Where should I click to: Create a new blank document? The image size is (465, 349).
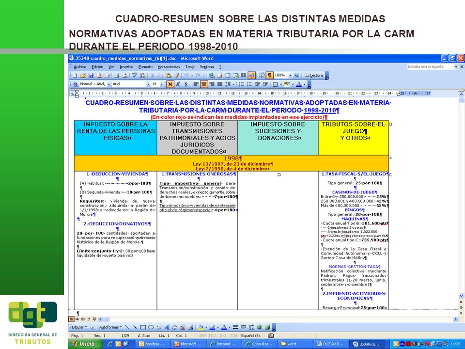coord(75,76)
